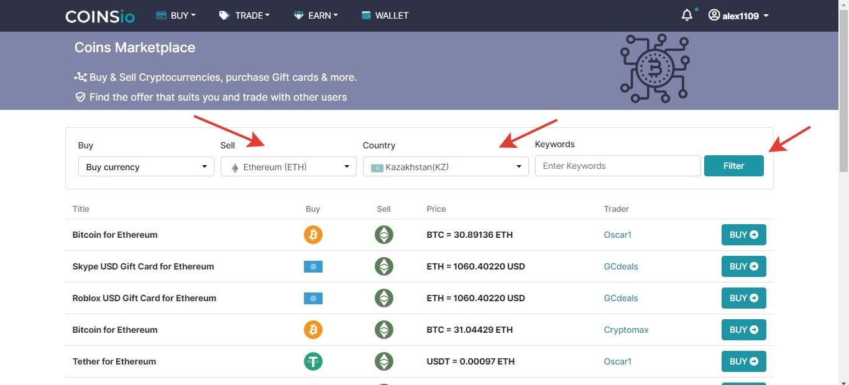This screenshot has height=385, width=849.
Task: Open the notification bell
Action: (687, 15)
